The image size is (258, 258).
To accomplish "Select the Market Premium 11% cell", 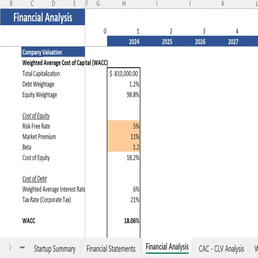I will (x=124, y=137).
